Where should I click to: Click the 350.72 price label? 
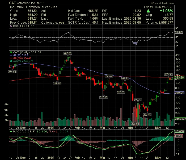109,76
